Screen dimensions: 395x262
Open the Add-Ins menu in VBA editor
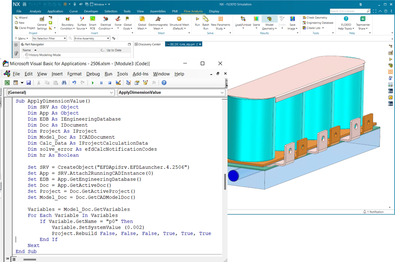[x=140, y=74]
